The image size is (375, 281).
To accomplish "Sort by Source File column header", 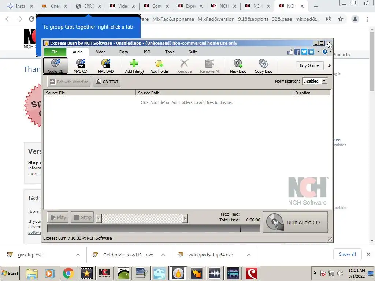I will tap(90, 93).
